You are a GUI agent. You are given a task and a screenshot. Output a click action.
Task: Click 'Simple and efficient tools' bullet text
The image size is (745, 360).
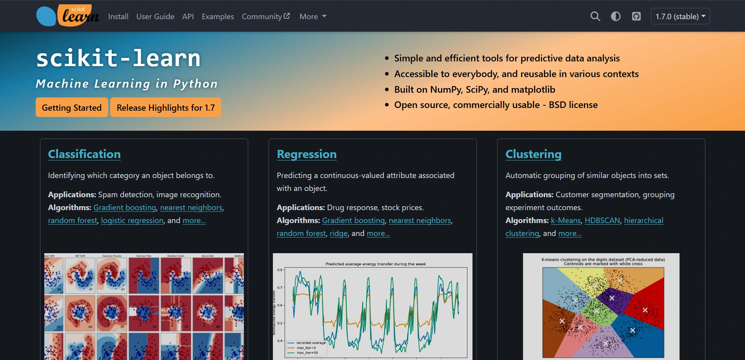tap(507, 58)
